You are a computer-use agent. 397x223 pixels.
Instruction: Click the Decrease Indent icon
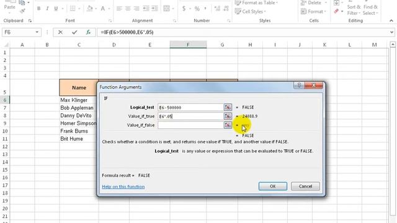click(x=146, y=9)
